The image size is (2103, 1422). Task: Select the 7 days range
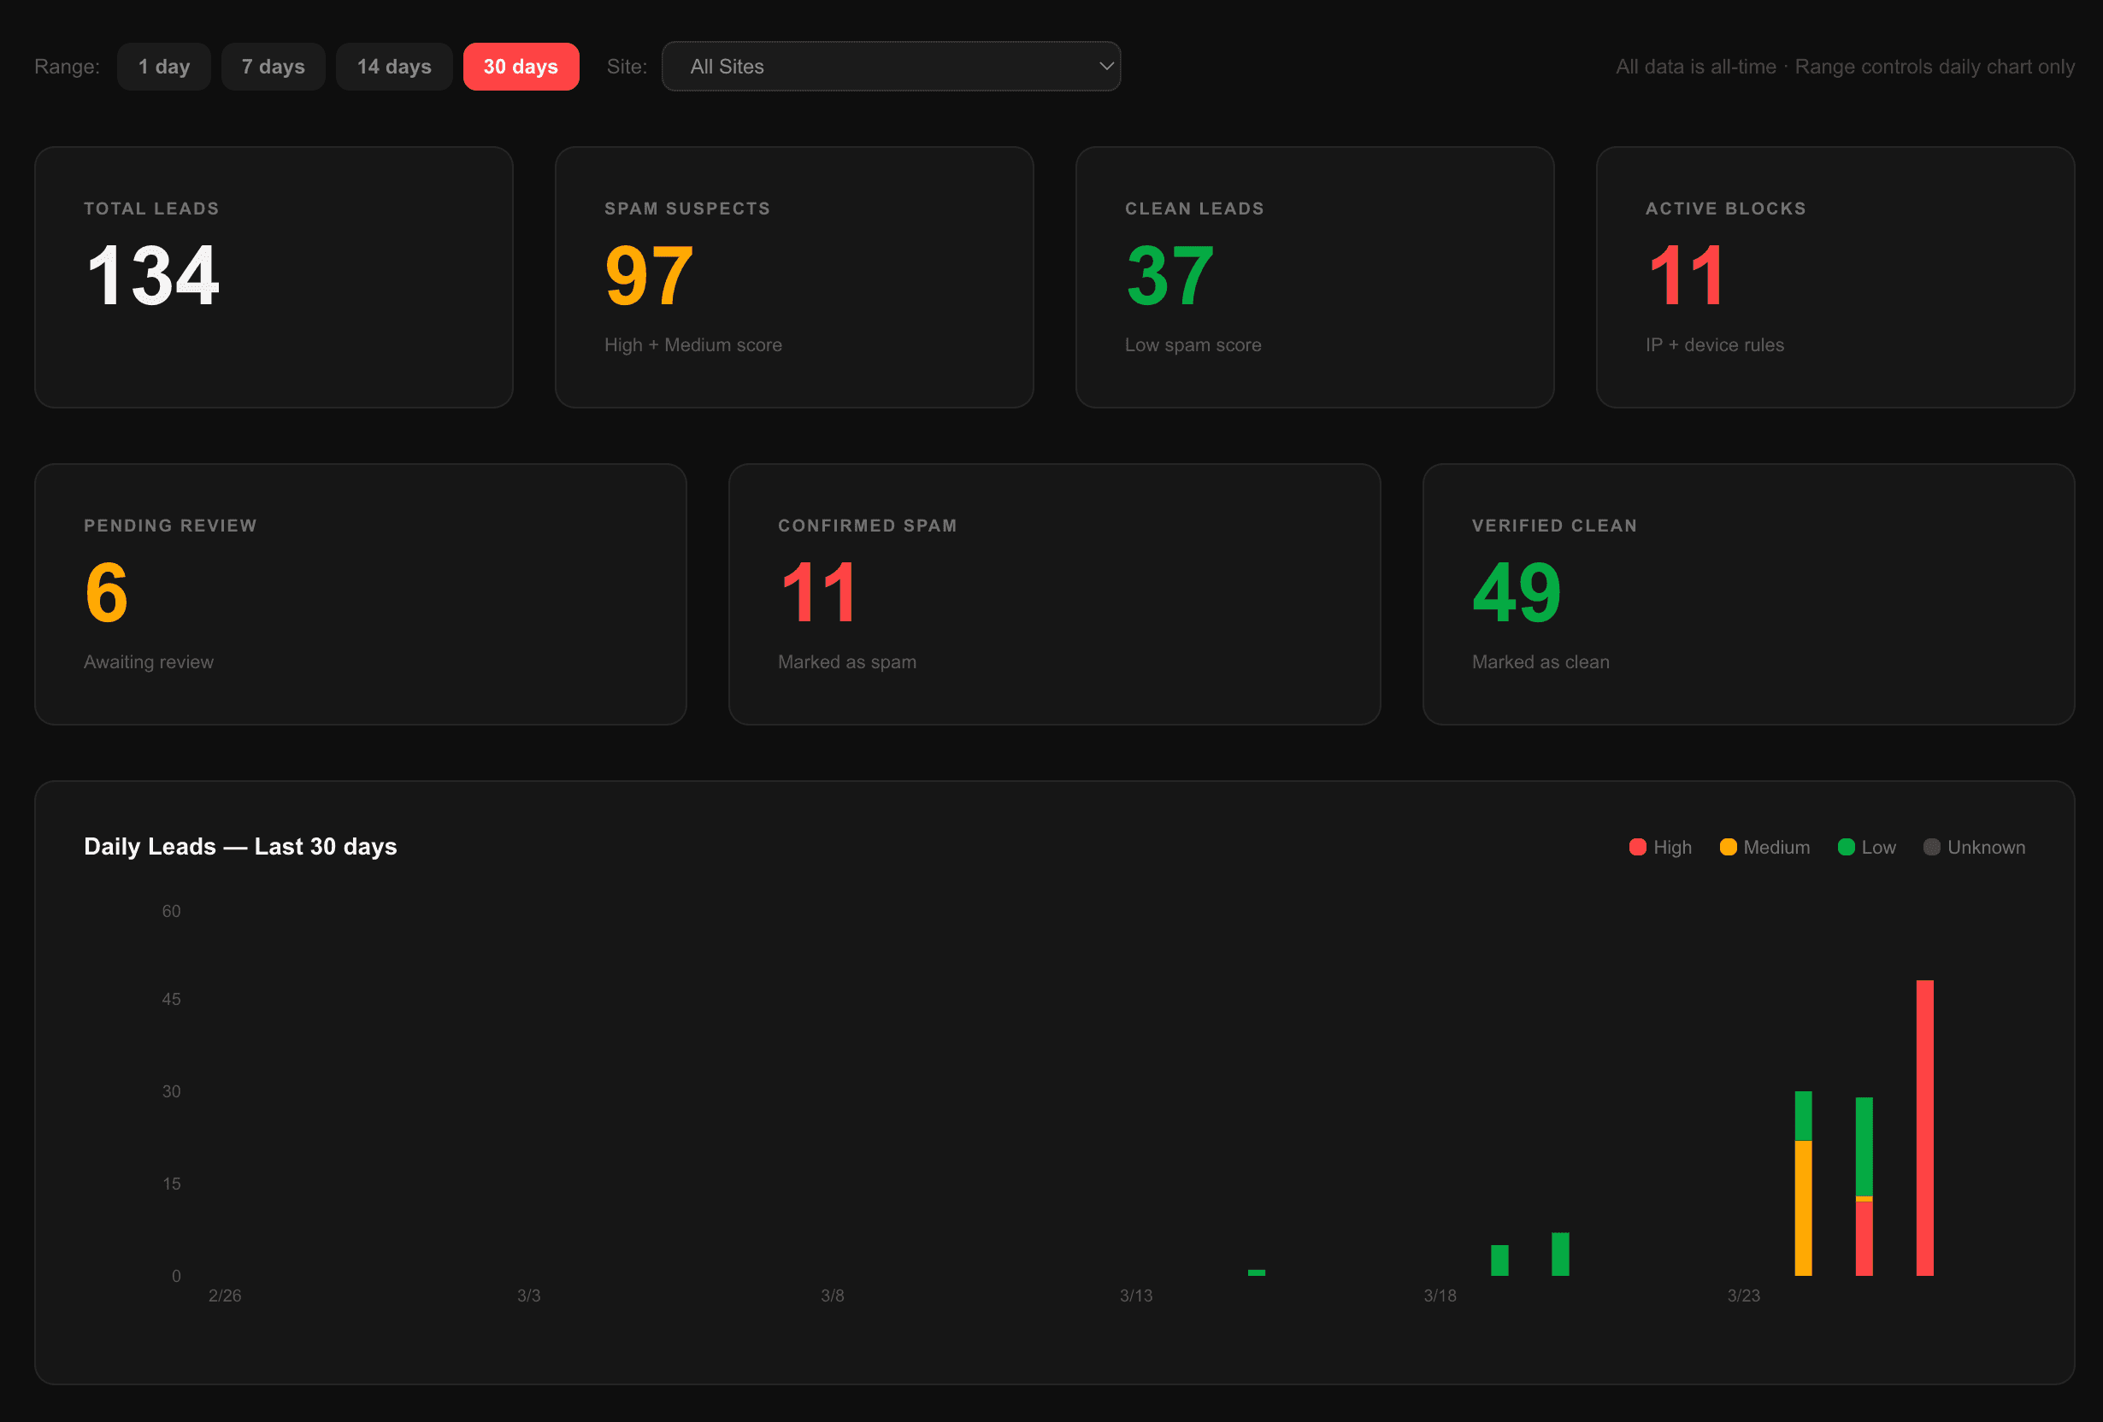[274, 66]
